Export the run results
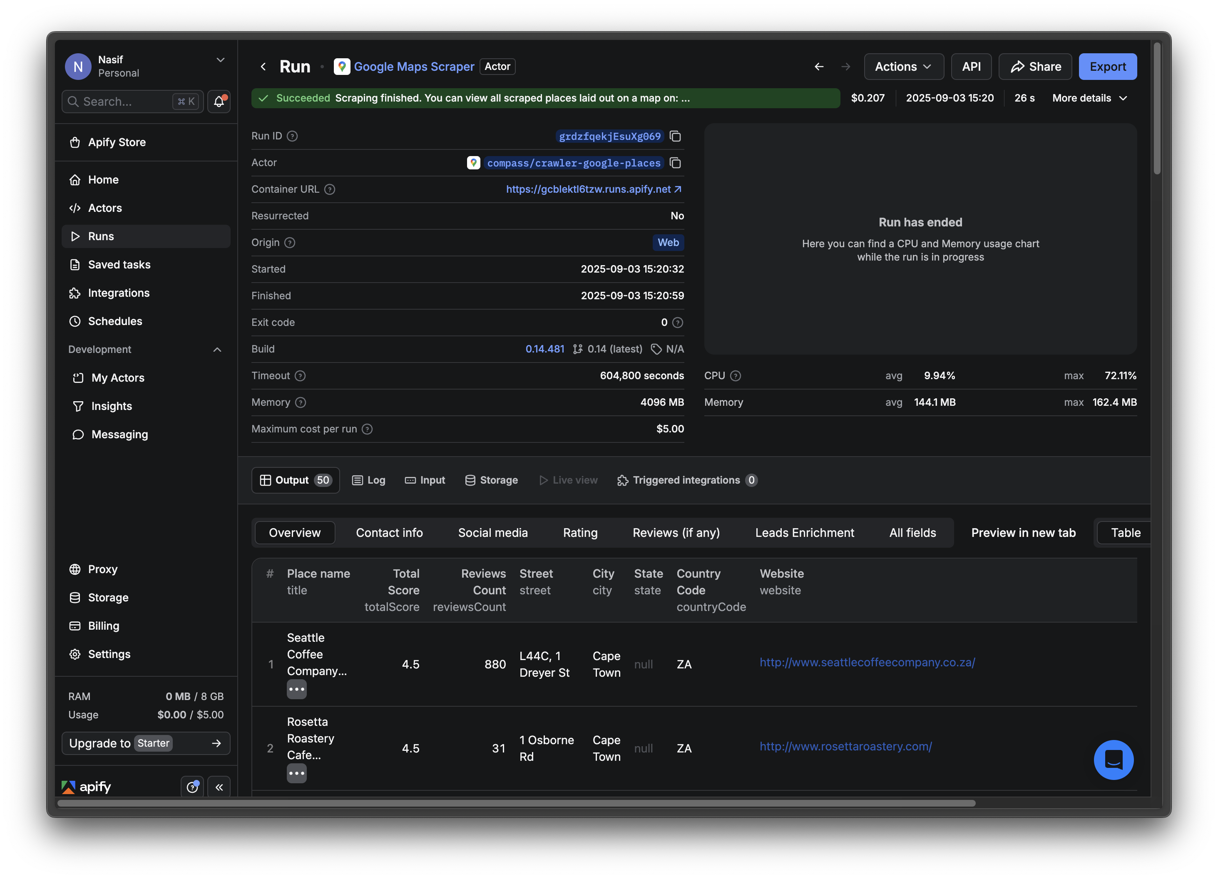 (x=1108, y=66)
